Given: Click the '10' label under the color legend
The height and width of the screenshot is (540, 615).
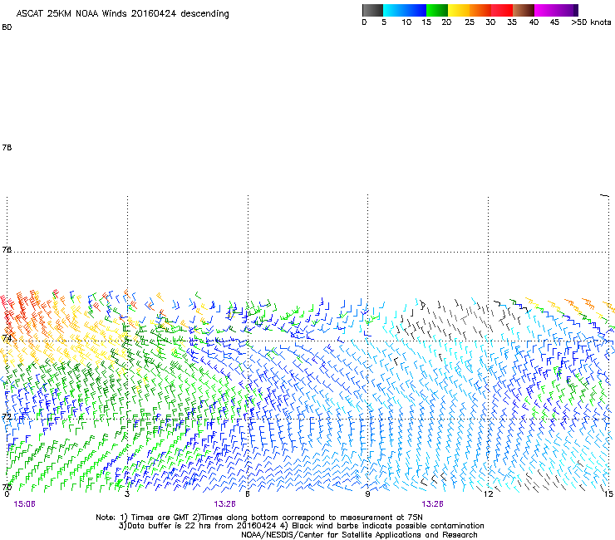Looking at the screenshot, I should (x=406, y=22).
